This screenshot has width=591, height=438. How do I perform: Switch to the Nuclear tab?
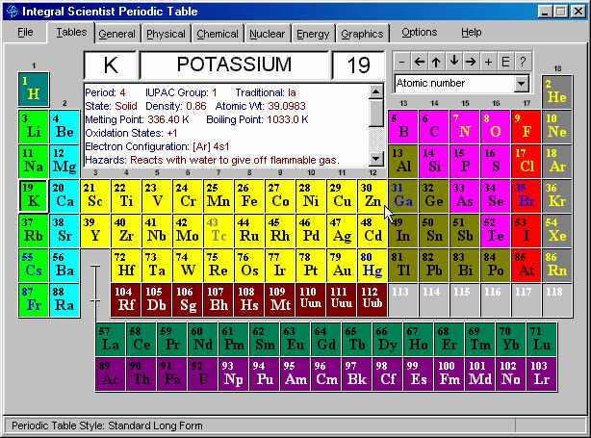pyautogui.click(x=268, y=34)
